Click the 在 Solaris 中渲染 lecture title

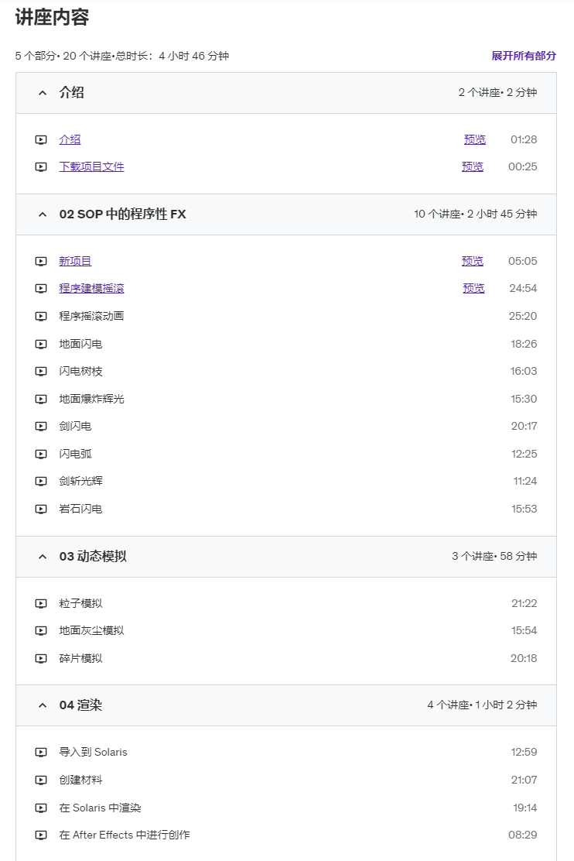[x=100, y=808]
